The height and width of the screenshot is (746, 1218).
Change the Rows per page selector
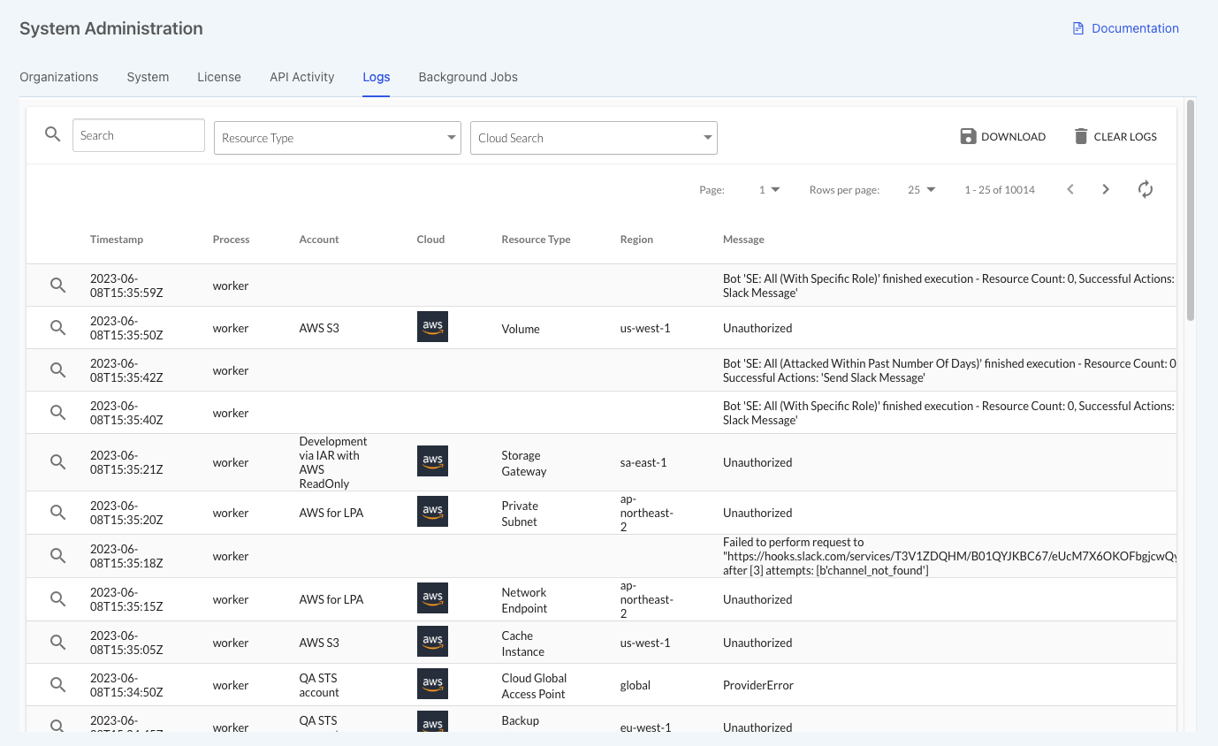tap(921, 190)
